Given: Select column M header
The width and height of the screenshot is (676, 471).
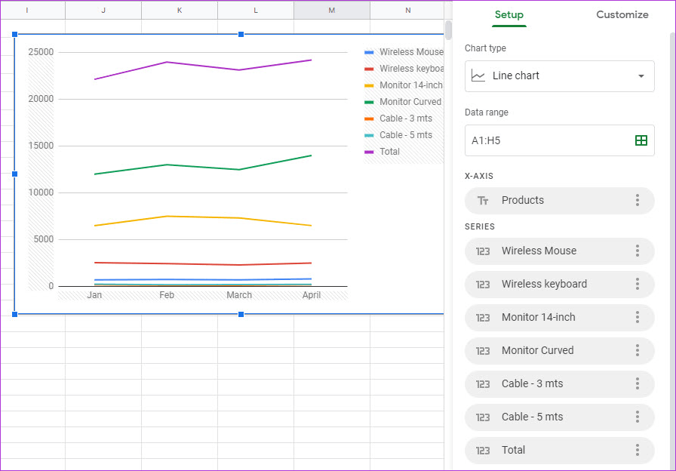Looking at the screenshot, I should pyautogui.click(x=332, y=10).
